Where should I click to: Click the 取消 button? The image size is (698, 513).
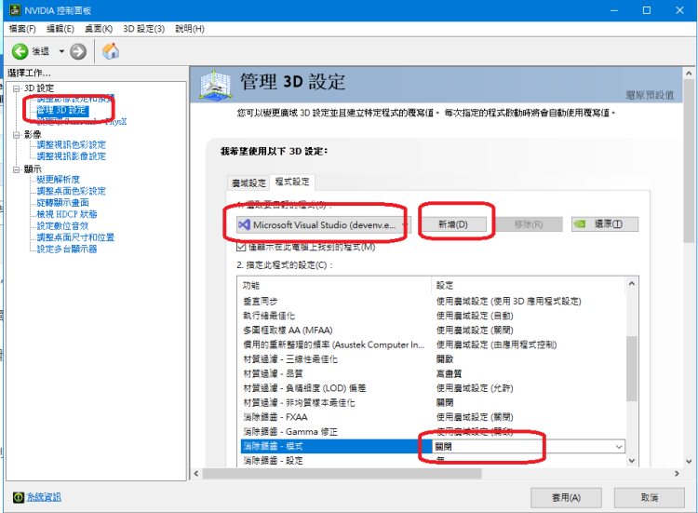[x=650, y=497]
